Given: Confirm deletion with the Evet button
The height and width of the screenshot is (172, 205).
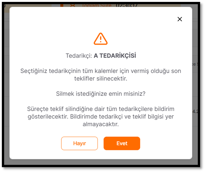Looking at the screenshot, I should 122,143.
